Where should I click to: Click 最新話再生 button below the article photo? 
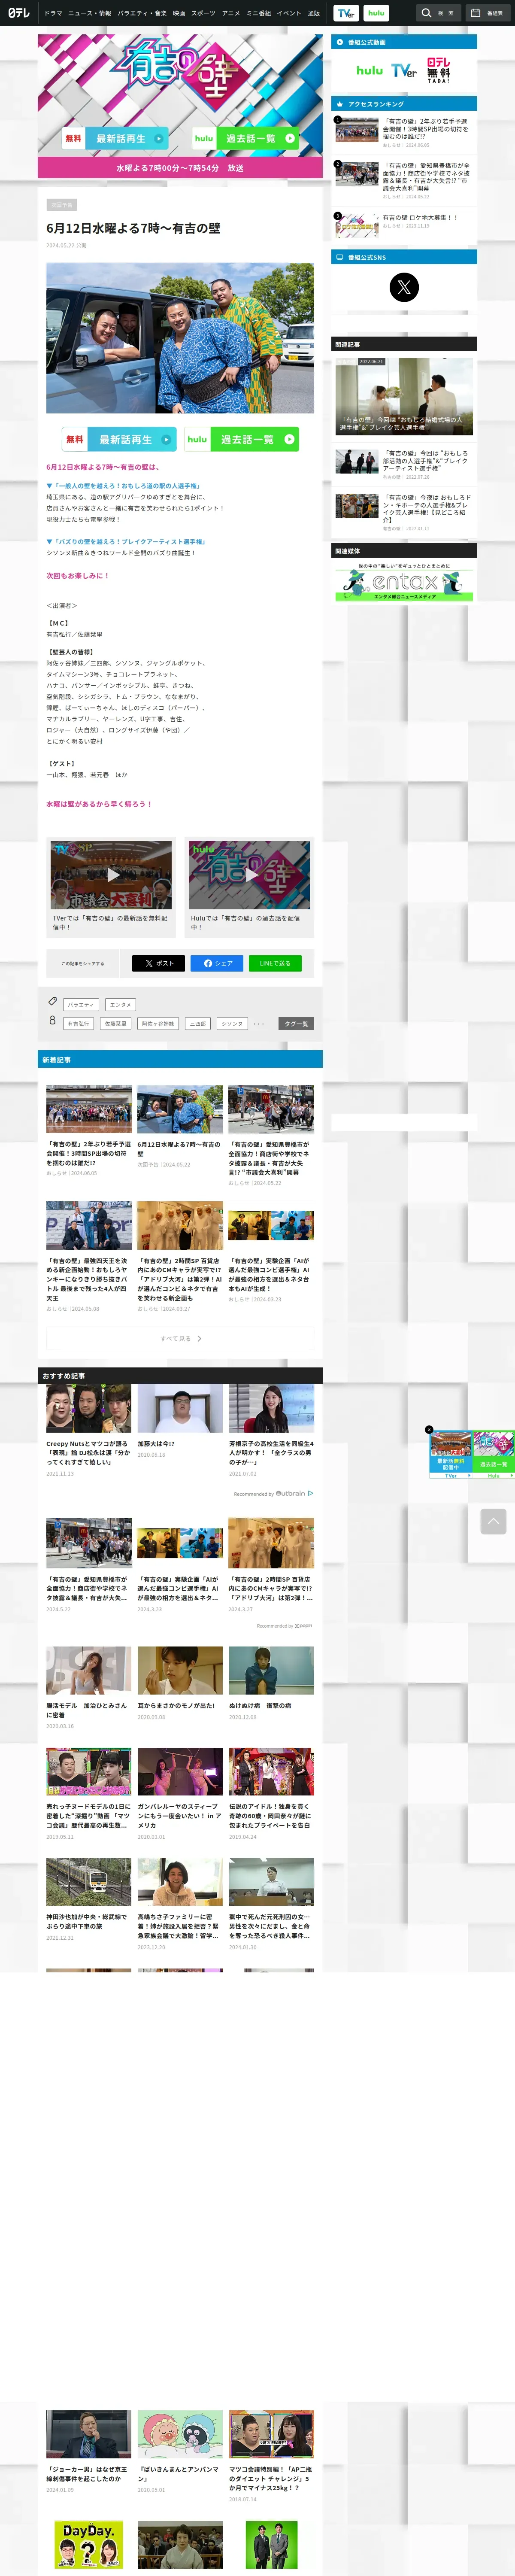119,439
